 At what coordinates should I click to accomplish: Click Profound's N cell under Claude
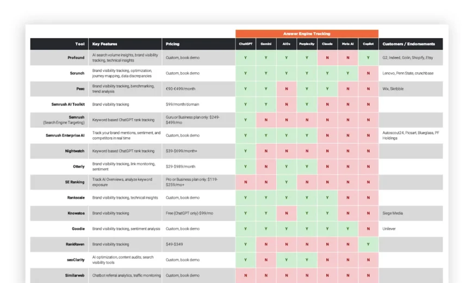[327, 58]
